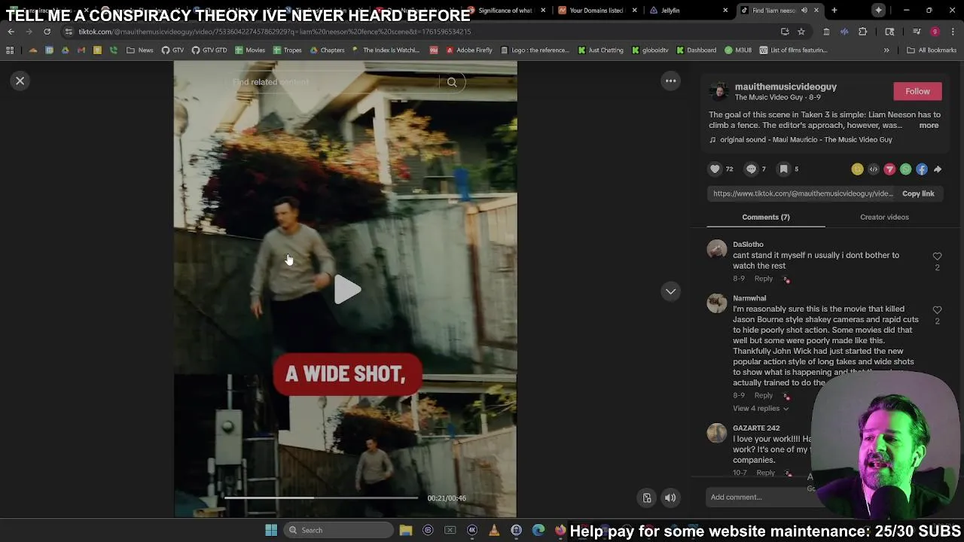This screenshot has width=964, height=542.
Task: Open a new browser tab with plus
Action: click(x=834, y=11)
